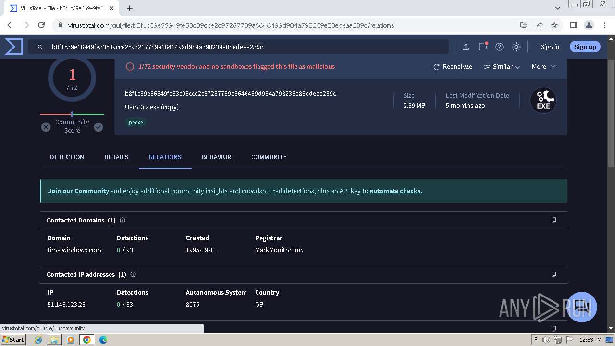Viewport: 615px width, 346px height.
Task: Click the search magnifier icon
Action: click(x=40, y=47)
